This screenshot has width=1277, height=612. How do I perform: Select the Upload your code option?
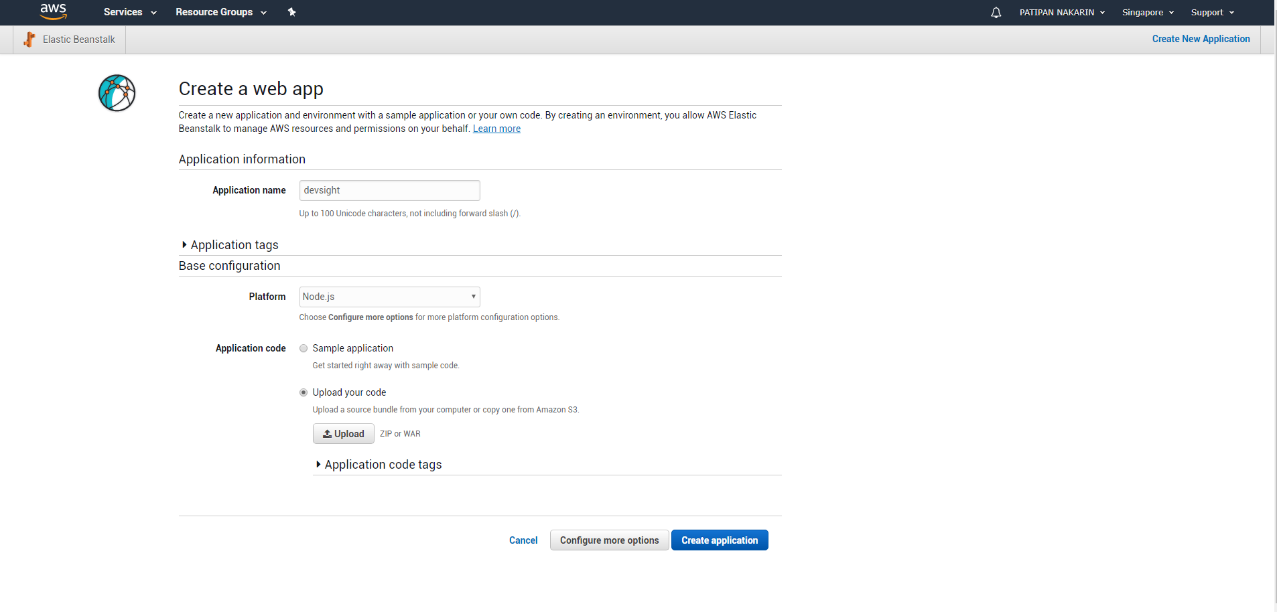(304, 392)
